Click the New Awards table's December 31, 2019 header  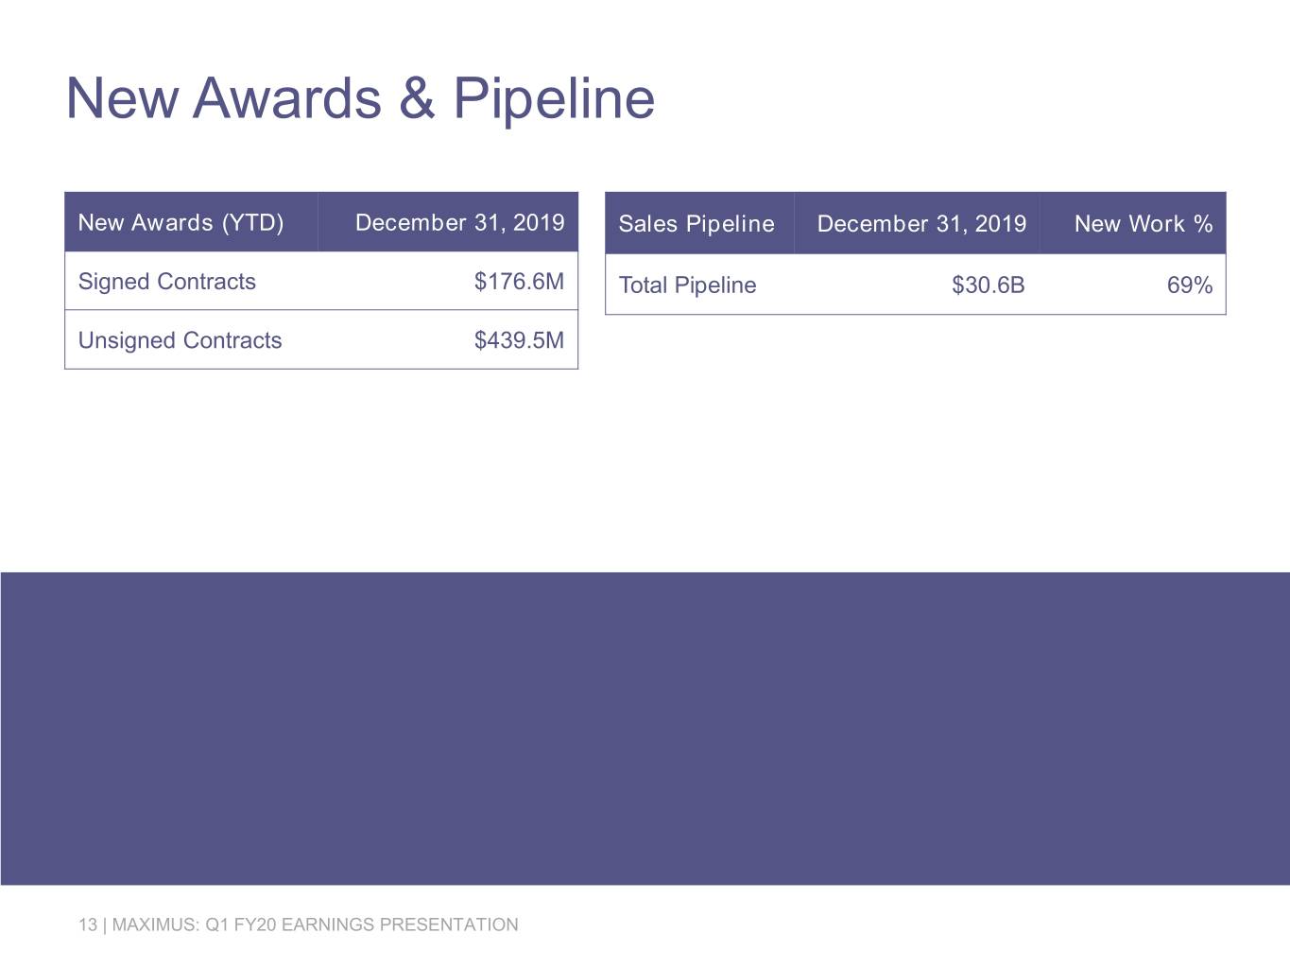pos(459,223)
